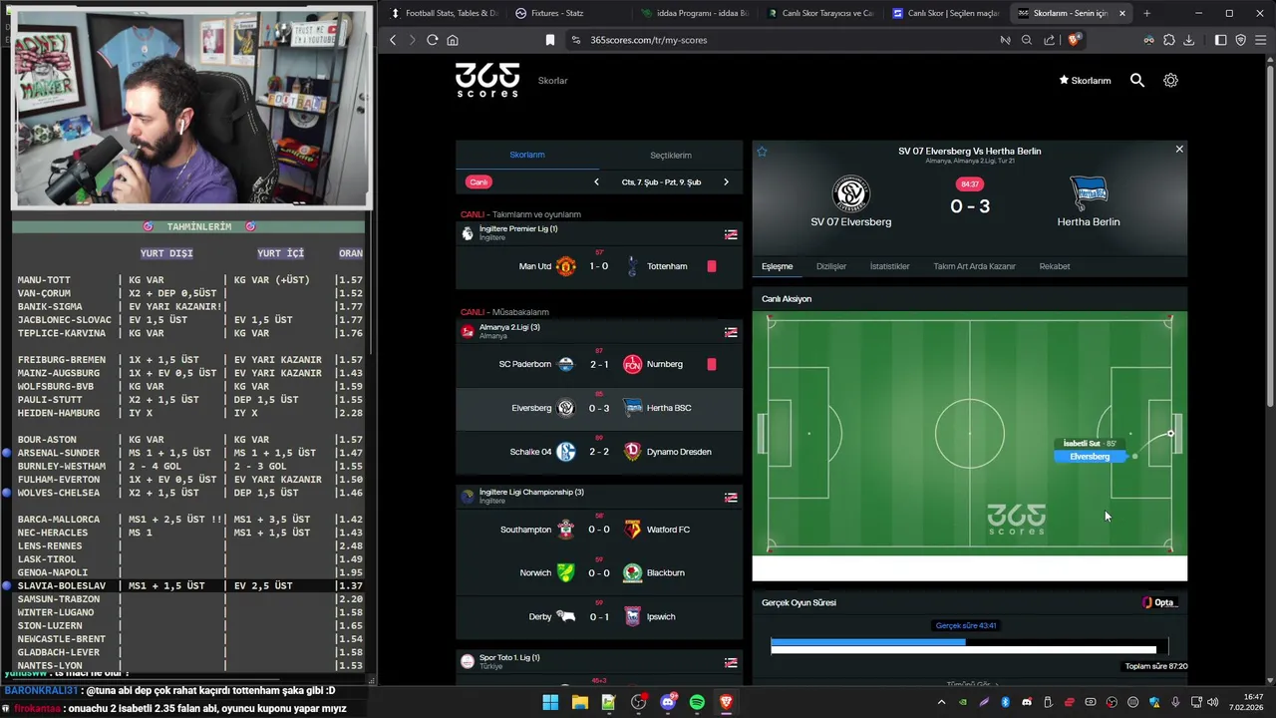
Task: Click red card marker on Tottenham row
Action: (x=711, y=266)
